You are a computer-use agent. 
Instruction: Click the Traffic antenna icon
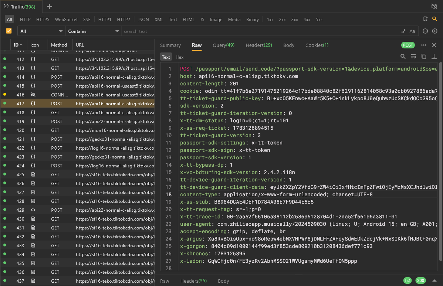pos(6,7)
